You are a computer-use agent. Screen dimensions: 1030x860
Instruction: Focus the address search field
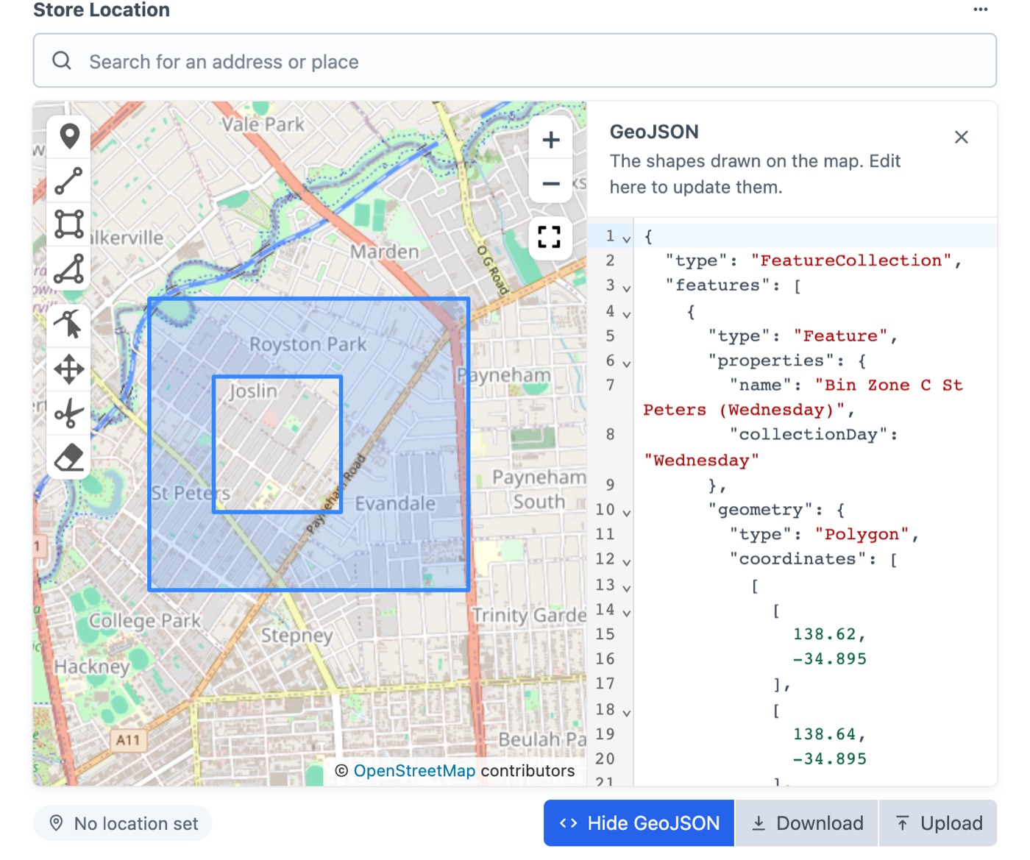515,61
